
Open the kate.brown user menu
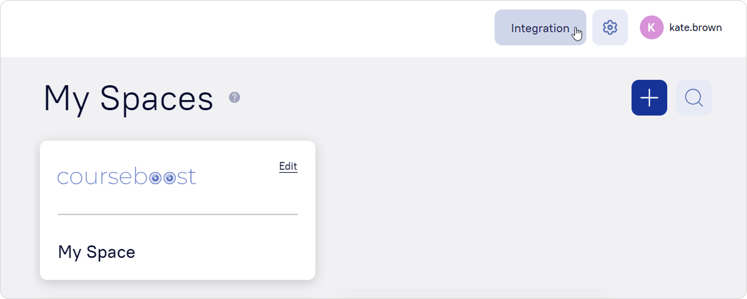[x=695, y=27]
